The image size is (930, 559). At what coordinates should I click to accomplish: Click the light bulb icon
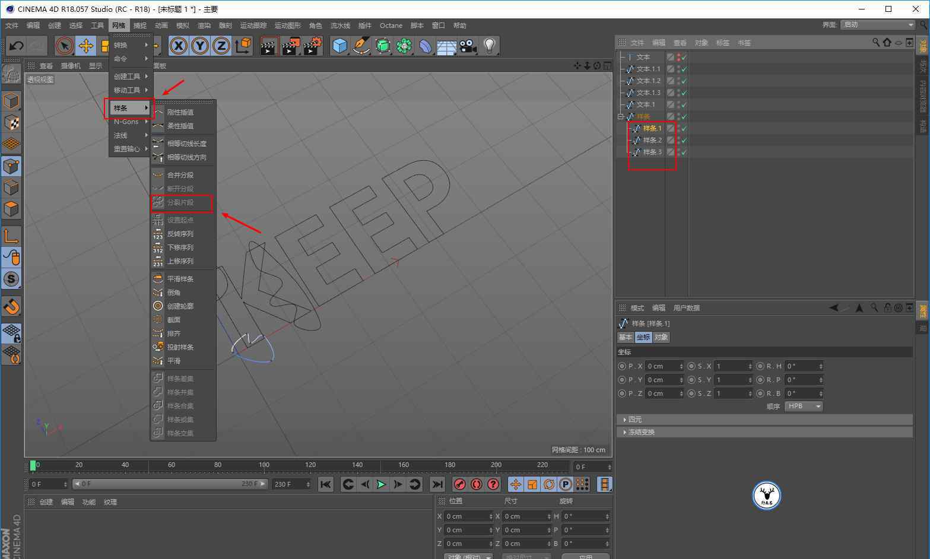point(489,46)
